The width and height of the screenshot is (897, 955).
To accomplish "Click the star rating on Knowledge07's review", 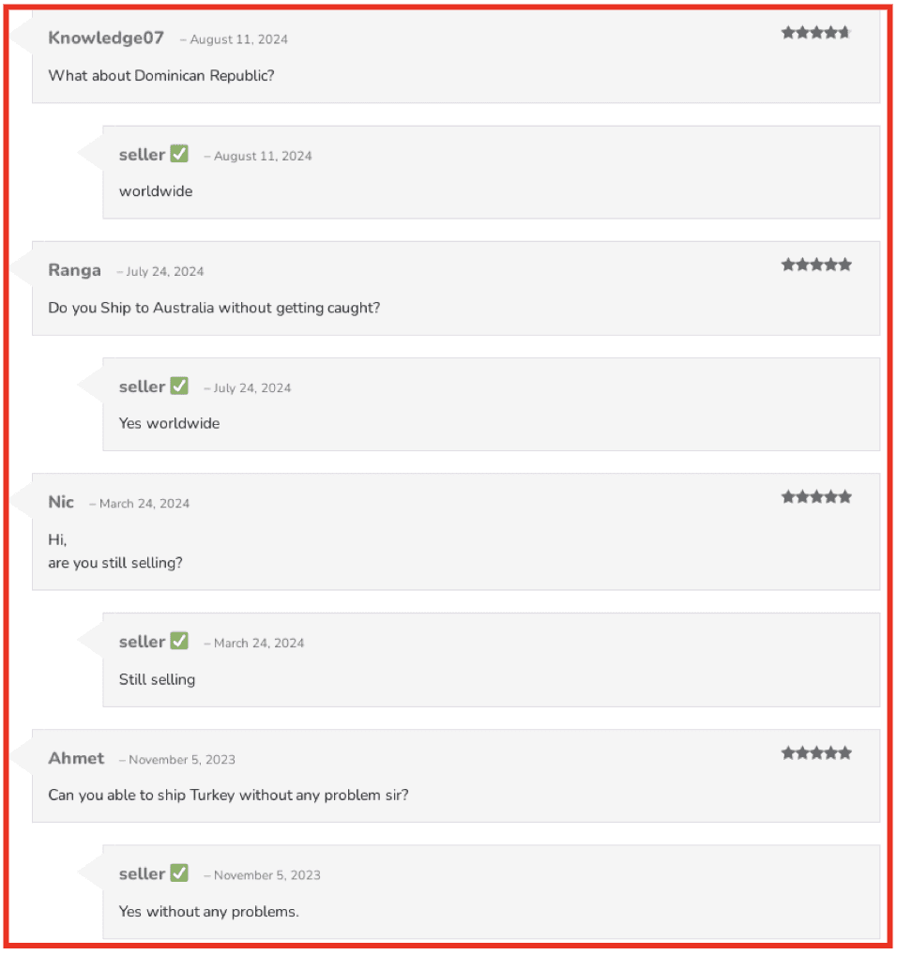I will click(x=816, y=33).
